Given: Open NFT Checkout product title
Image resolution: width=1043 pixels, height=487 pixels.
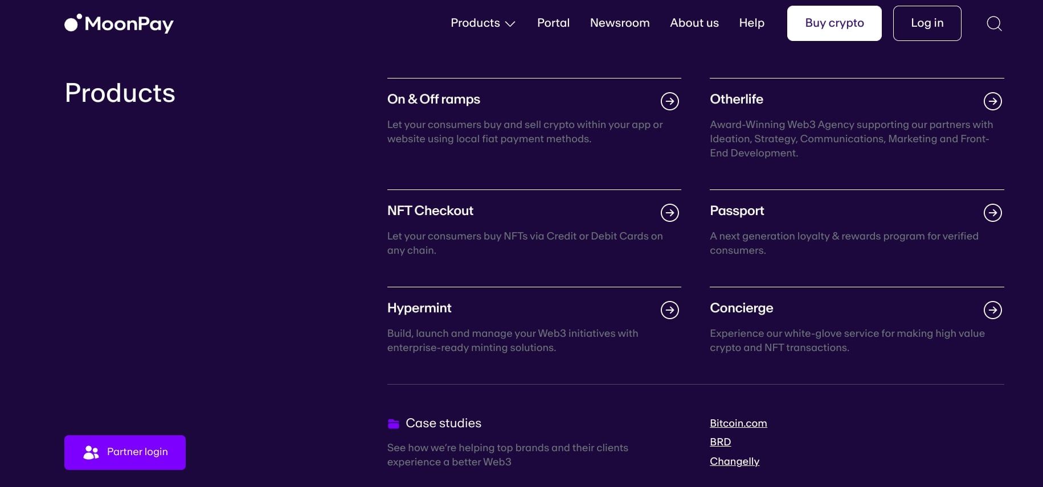Looking at the screenshot, I should [x=430, y=211].
